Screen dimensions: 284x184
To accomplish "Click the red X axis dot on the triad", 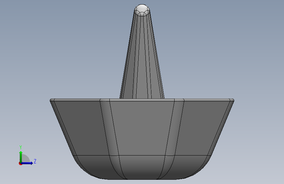I will [x=20, y=163].
